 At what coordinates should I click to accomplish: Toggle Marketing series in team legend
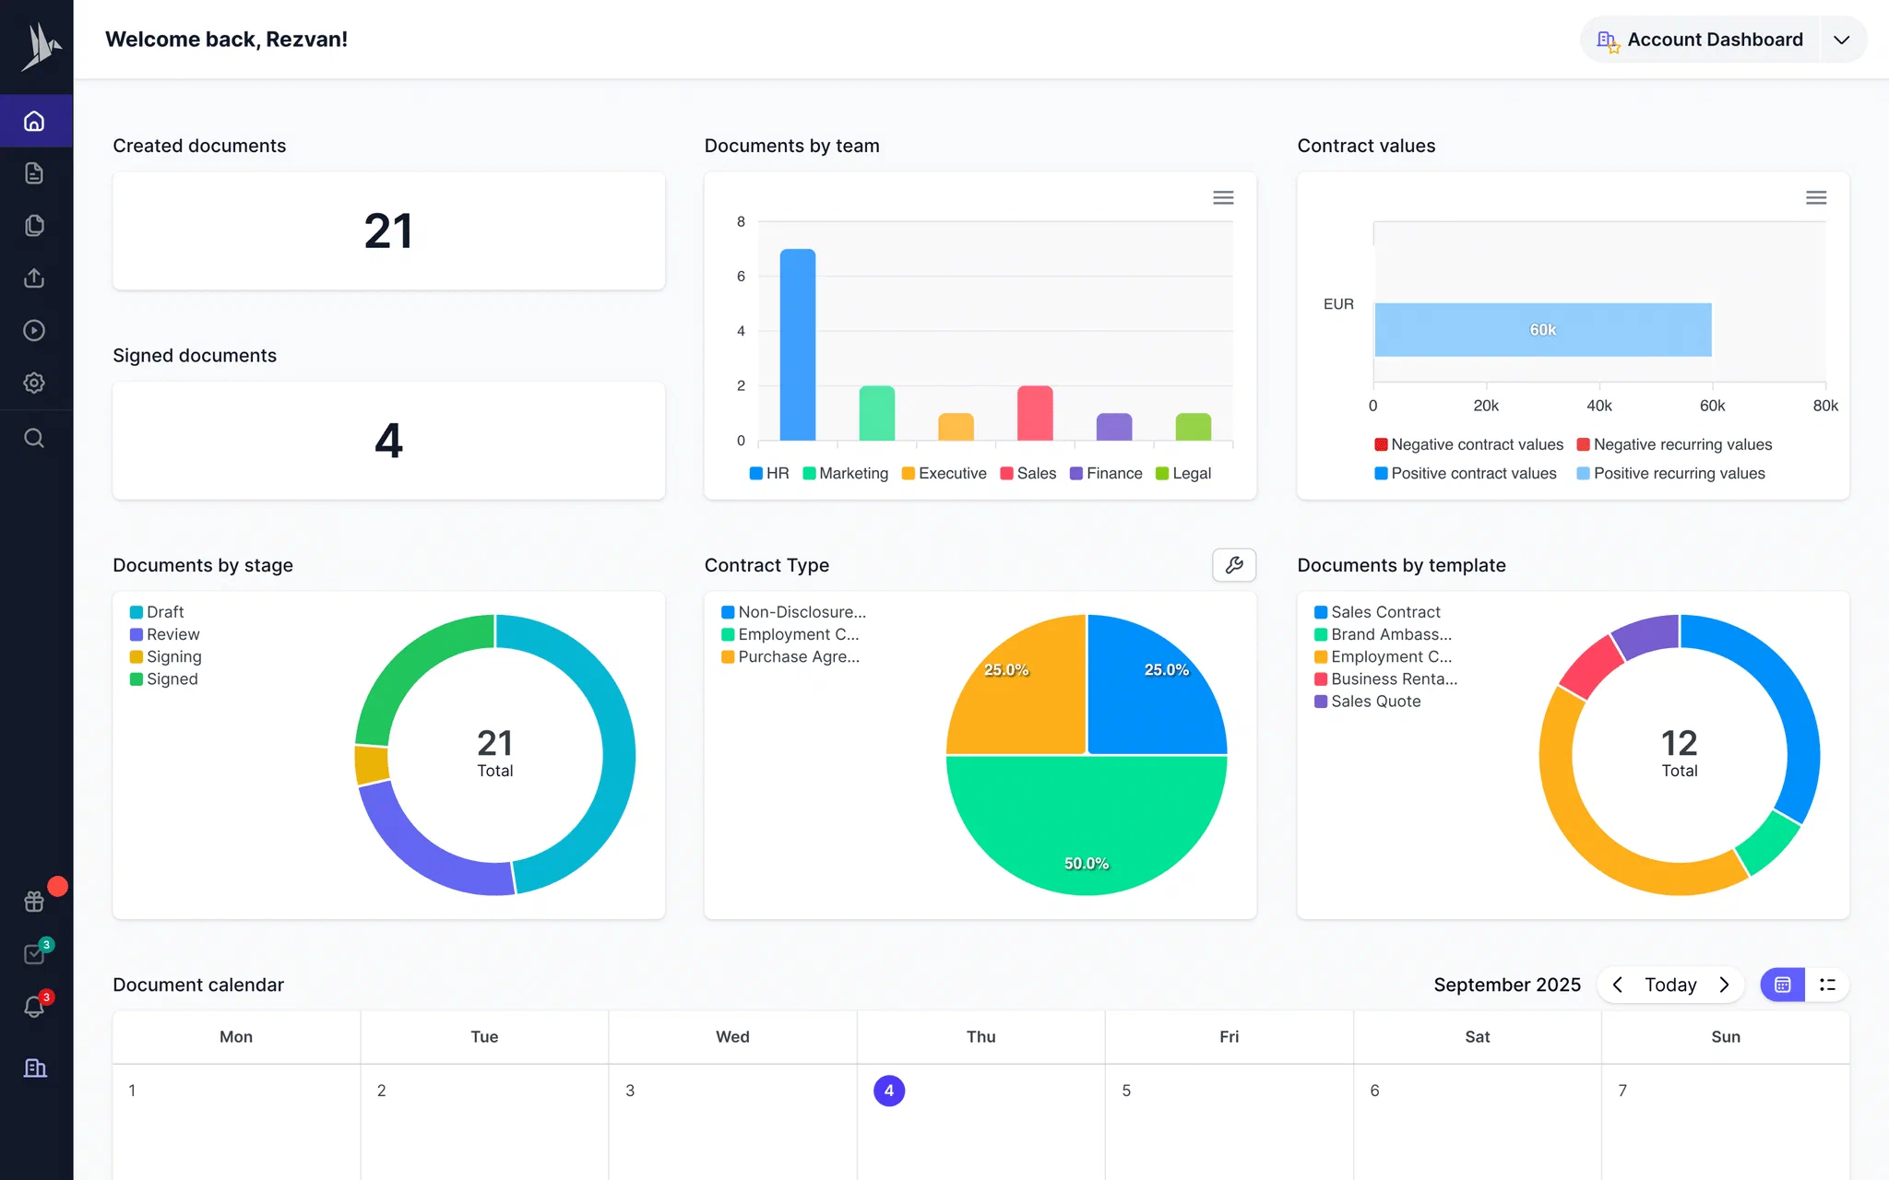[x=845, y=473]
